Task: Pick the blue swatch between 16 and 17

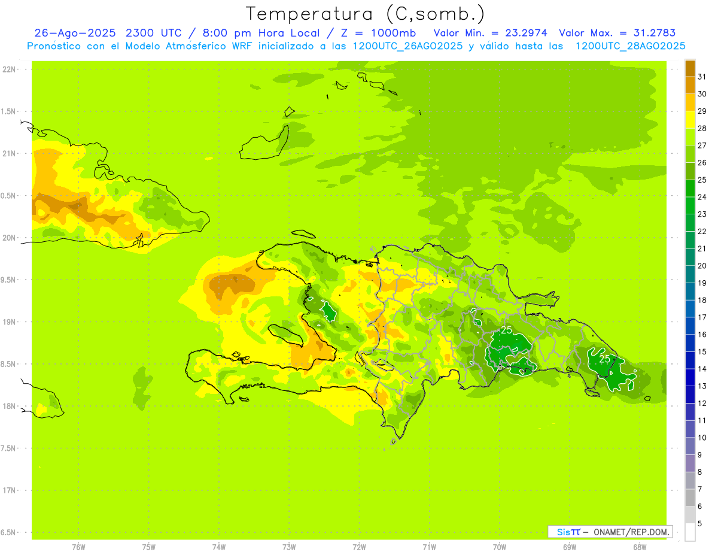Action: [690, 326]
